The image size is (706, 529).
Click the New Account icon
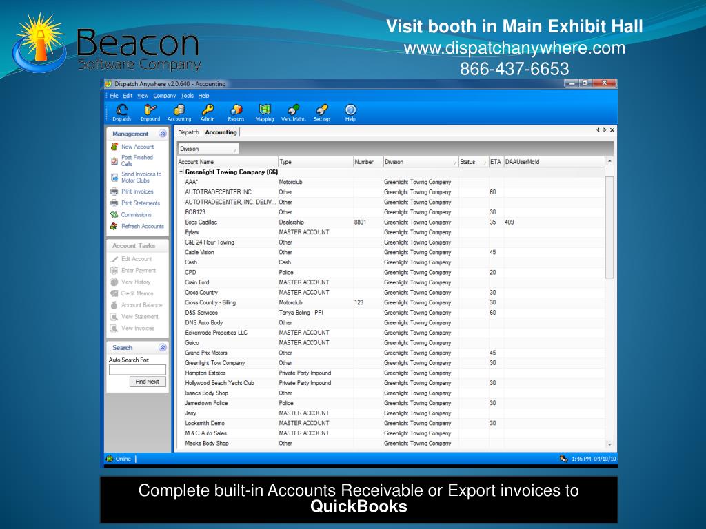[x=114, y=147]
